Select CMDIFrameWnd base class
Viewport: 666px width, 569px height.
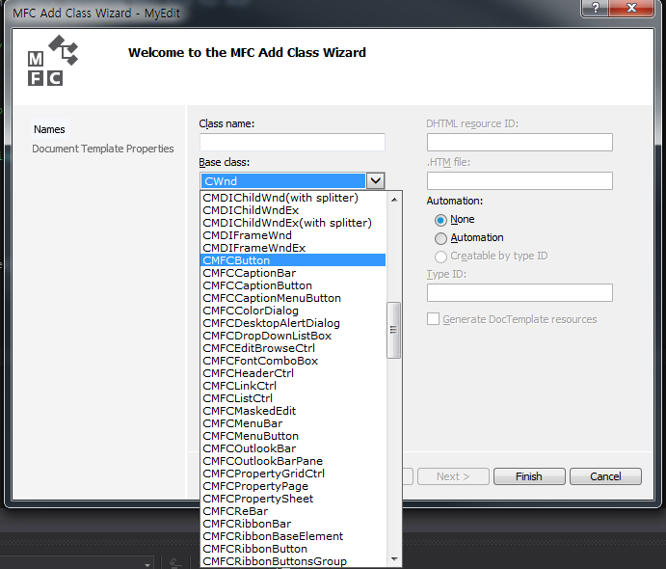(293, 235)
